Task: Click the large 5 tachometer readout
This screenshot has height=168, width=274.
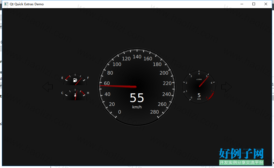Action: tap(199, 95)
